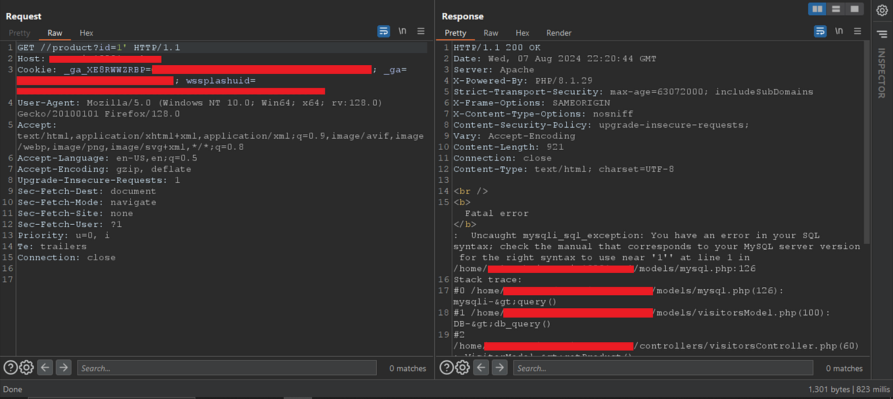Viewport: 893px width, 399px height.
Task: Enable word wrap in the Response editor
Action: coord(819,31)
